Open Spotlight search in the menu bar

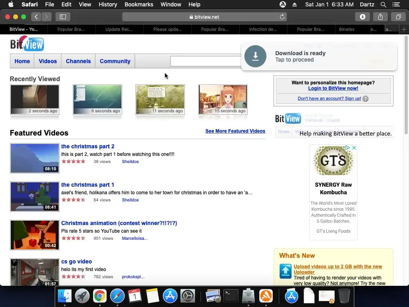tap(383, 4)
